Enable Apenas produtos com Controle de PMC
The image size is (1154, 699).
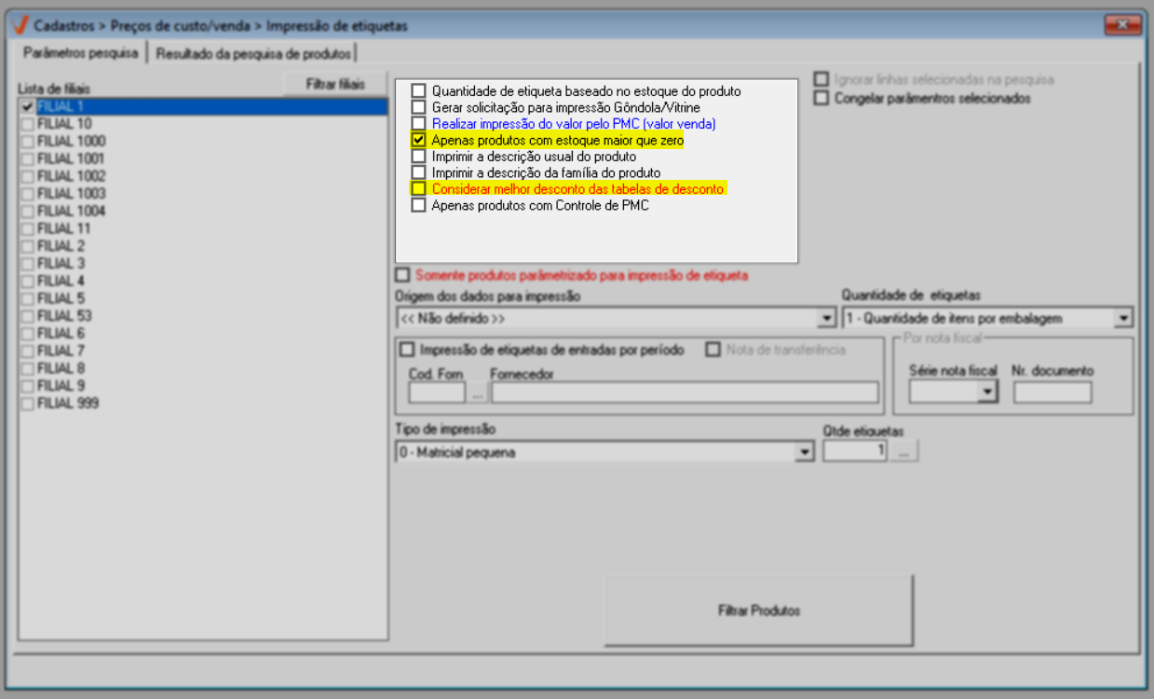pyautogui.click(x=419, y=205)
